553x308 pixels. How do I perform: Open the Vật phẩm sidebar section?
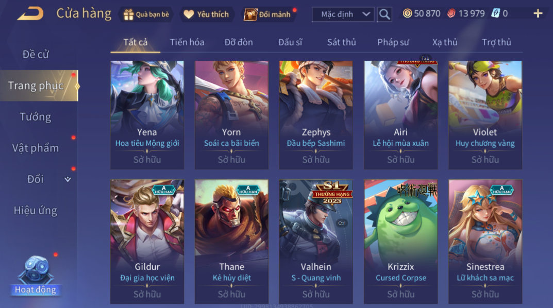(x=35, y=148)
